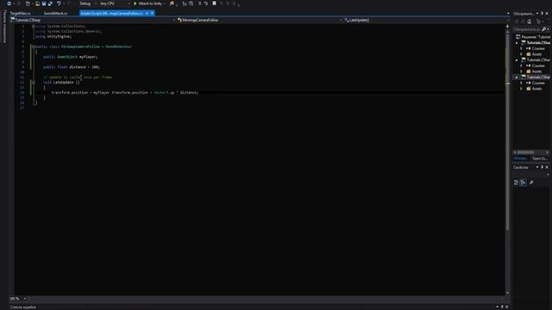This screenshot has height=310, width=552.
Task: Click the Open File toolbar icon
Action: point(37,3)
